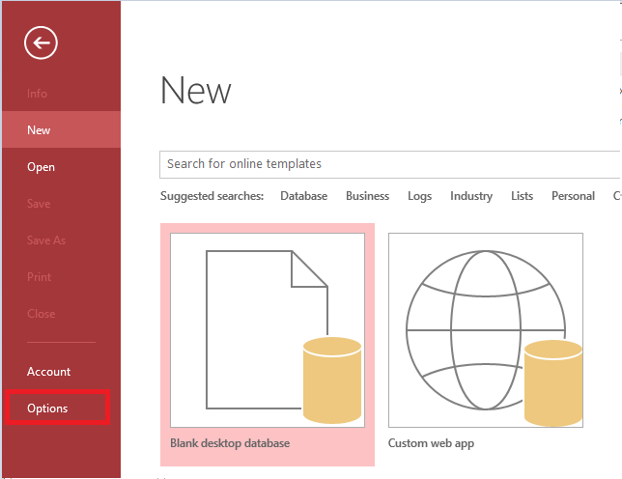Choose the Industry suggested search
The image size is (622, 479).
(x=470, y=196)
